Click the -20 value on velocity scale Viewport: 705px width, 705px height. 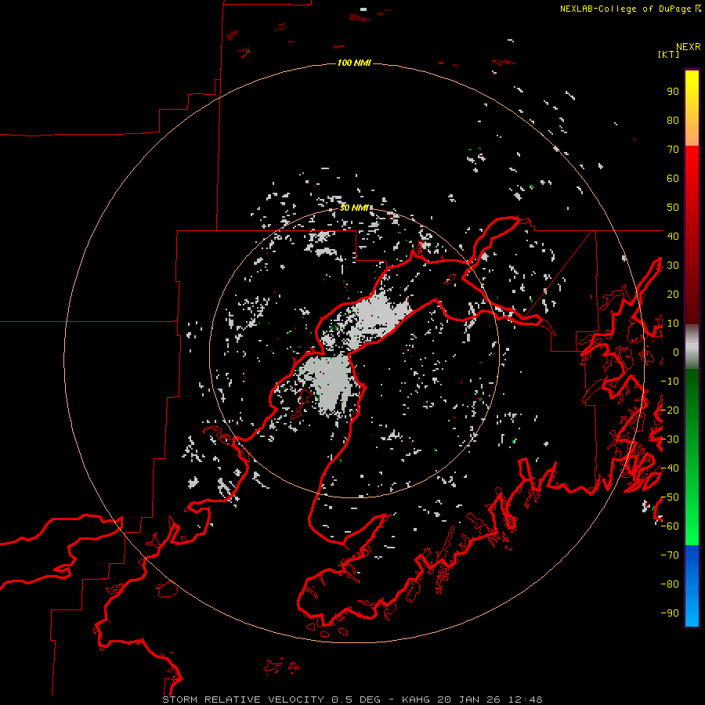click(670, 410)
